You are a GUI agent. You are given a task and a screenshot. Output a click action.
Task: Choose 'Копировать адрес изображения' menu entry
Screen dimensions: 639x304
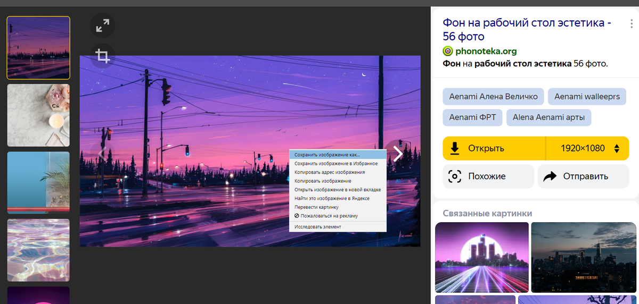coord(338,172)
